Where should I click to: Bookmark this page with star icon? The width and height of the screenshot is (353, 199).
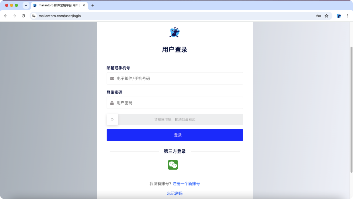pos(327,16)
